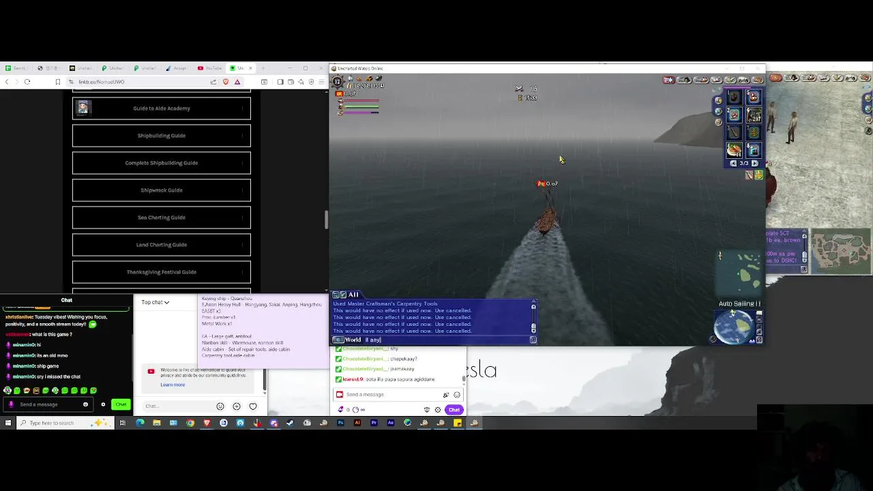
Task: Click Kick chat Send a message field
Action: tap(48, 404)
